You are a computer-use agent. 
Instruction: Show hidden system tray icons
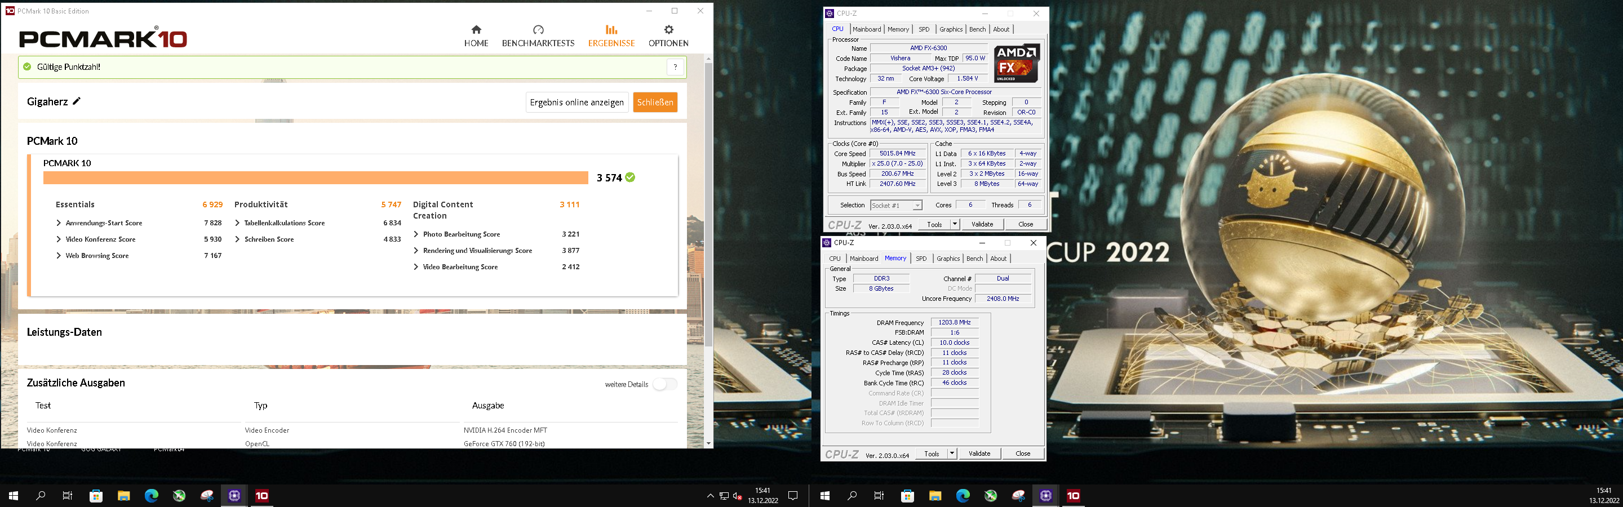click(710, 496)
